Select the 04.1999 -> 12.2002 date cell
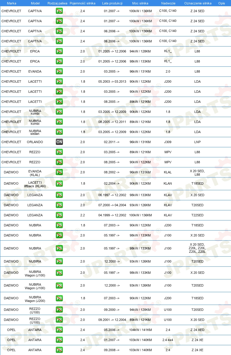Screen dimensions: 231x355 (112, 215)
